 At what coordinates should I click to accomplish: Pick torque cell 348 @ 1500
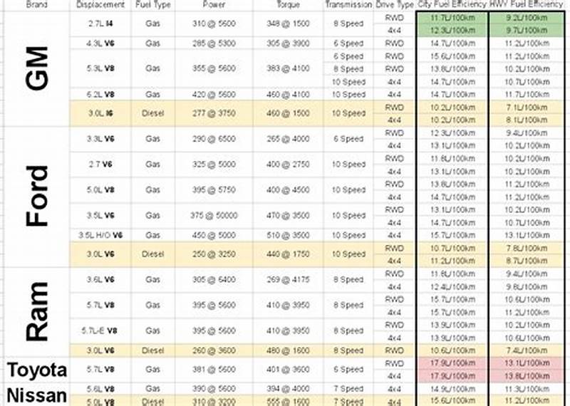(288, 24)
